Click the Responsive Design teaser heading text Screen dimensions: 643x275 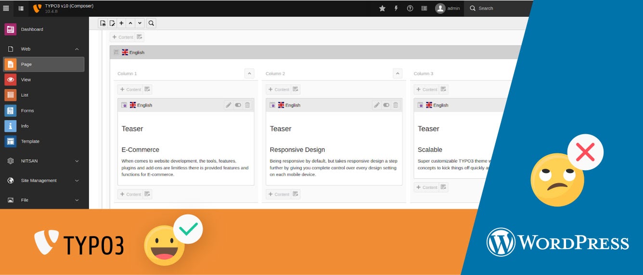click(297, 150)
